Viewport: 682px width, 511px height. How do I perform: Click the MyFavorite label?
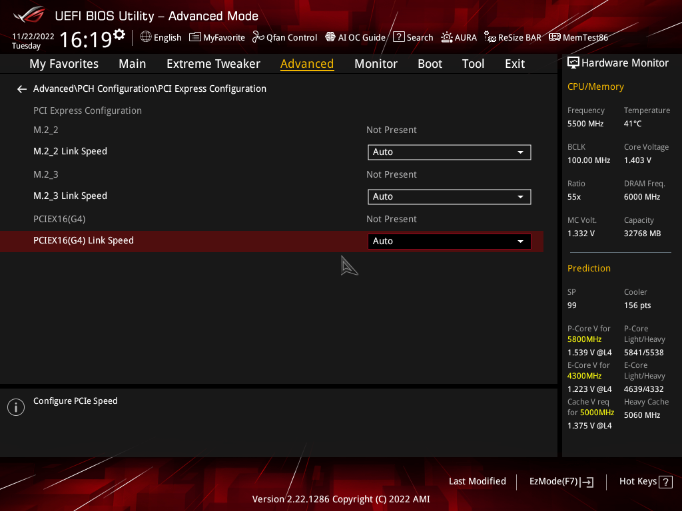click(224, 38)
